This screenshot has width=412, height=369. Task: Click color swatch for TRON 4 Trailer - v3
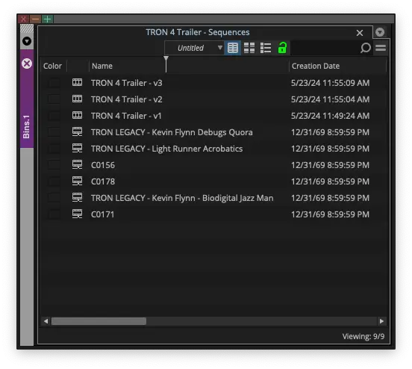click(54, 83)
